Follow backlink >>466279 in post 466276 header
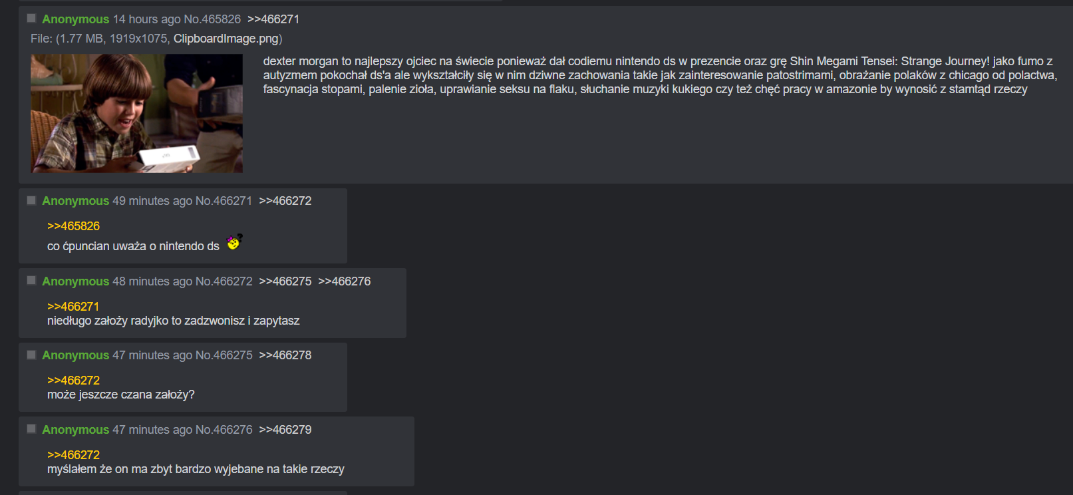This screenshot has width=1073, height=495. point(285,430)
